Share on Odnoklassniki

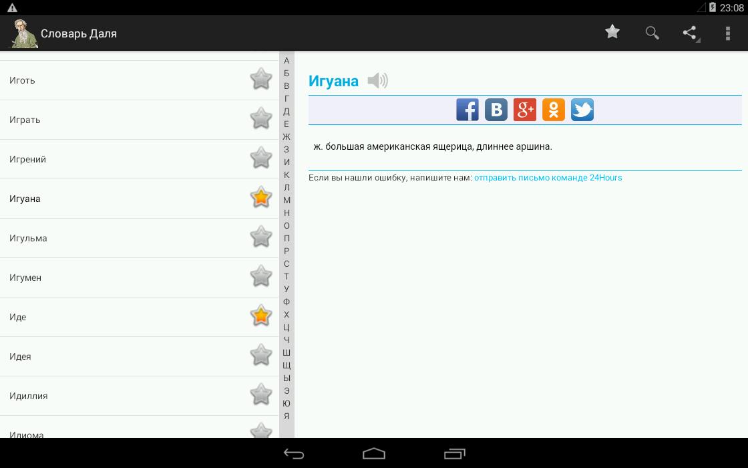pyautogui.click(x=554, y=110)
